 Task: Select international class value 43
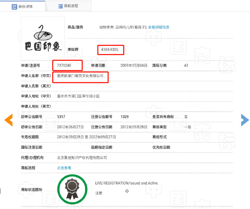point(186,65)
